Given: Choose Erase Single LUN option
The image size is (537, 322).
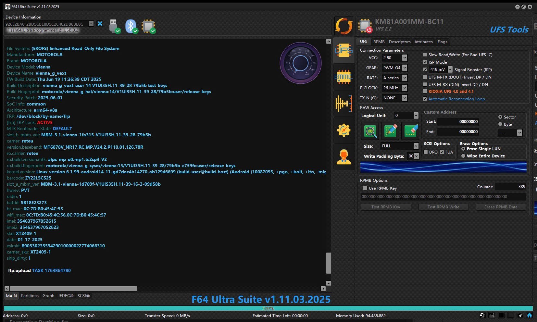Looking at the screenshot, I should (x=463, y=149).
